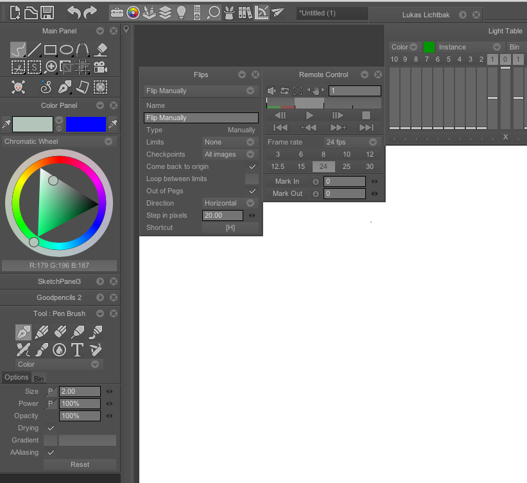The width and height of the screenshot is (527, 483).
Task: Select the *Untitled (1) project tab
Action: 331,13
